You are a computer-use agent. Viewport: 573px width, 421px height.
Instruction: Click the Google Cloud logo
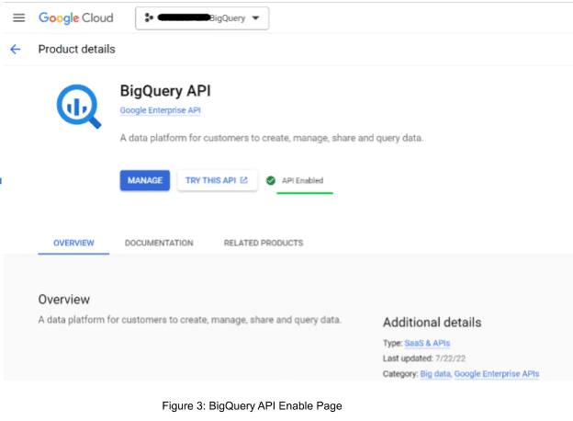point(76,17)
